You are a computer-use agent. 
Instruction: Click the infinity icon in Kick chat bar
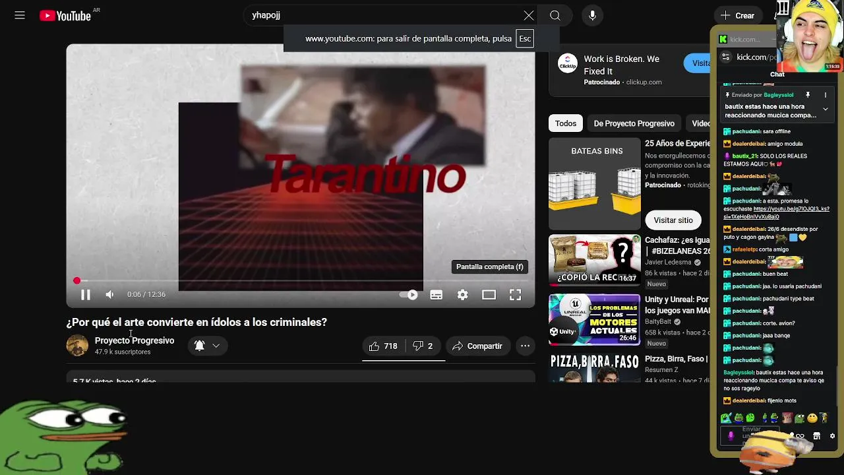[x=800, y=436]
